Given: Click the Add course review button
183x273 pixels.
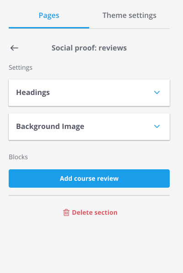Looking at the screenshot, I should click(89, 178).
